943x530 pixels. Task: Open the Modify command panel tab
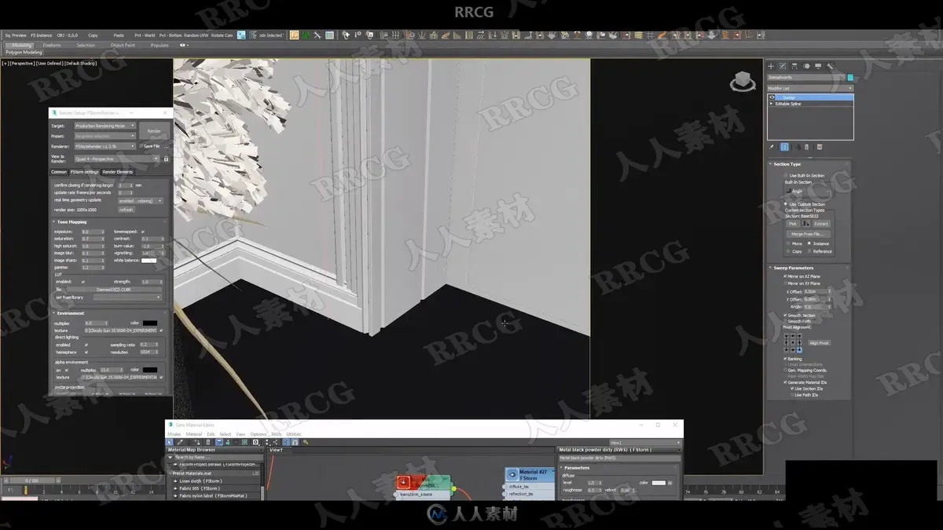click(783, 66)
